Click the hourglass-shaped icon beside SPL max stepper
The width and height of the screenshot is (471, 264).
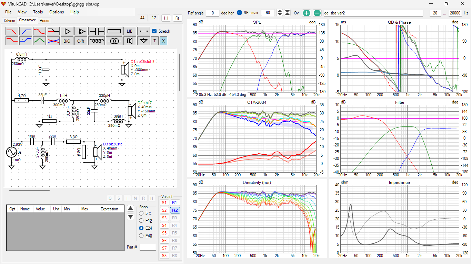click(x=287, y=13)
